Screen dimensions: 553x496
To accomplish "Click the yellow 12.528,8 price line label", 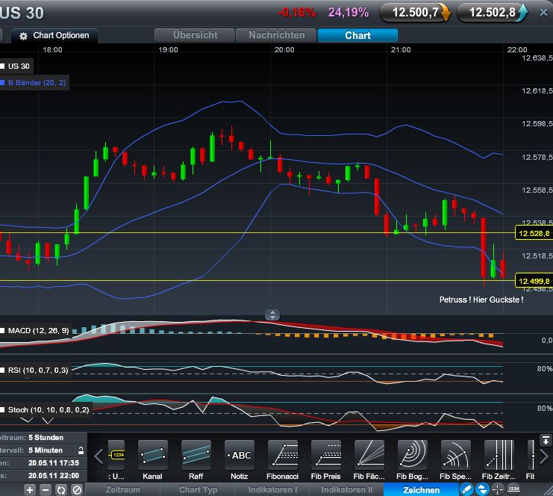I will click(534, 234).
